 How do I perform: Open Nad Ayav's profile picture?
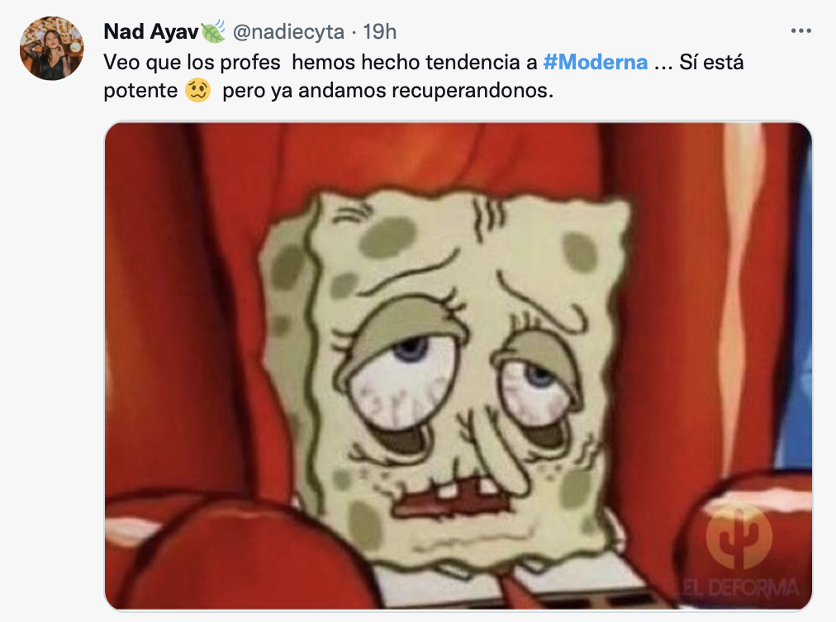point(52,49)
